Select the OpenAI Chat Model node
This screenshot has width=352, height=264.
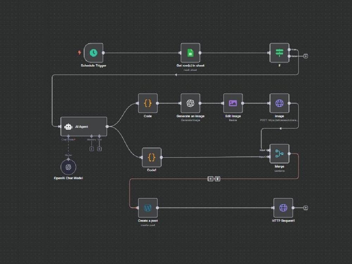[69, 167]
